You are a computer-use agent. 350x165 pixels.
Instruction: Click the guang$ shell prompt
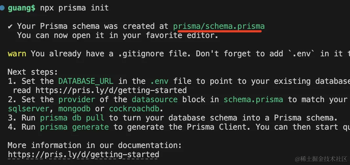pyautogui.click(x=22, y=8)
